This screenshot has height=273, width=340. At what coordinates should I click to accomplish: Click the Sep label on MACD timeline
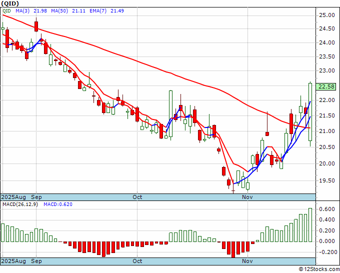(36, 261)
